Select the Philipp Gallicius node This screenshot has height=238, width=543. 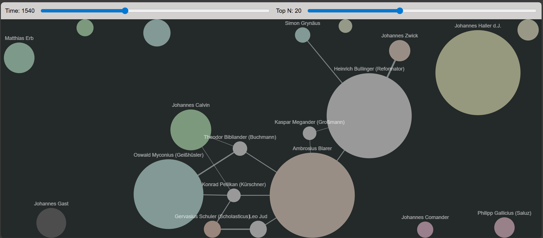(504, 228)
